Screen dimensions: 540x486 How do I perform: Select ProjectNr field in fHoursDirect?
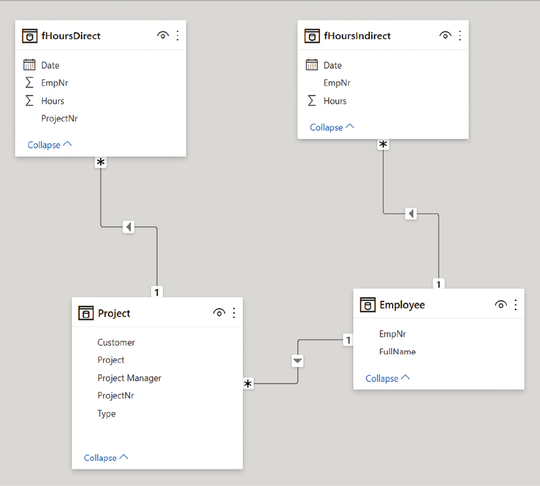(59, 118)
